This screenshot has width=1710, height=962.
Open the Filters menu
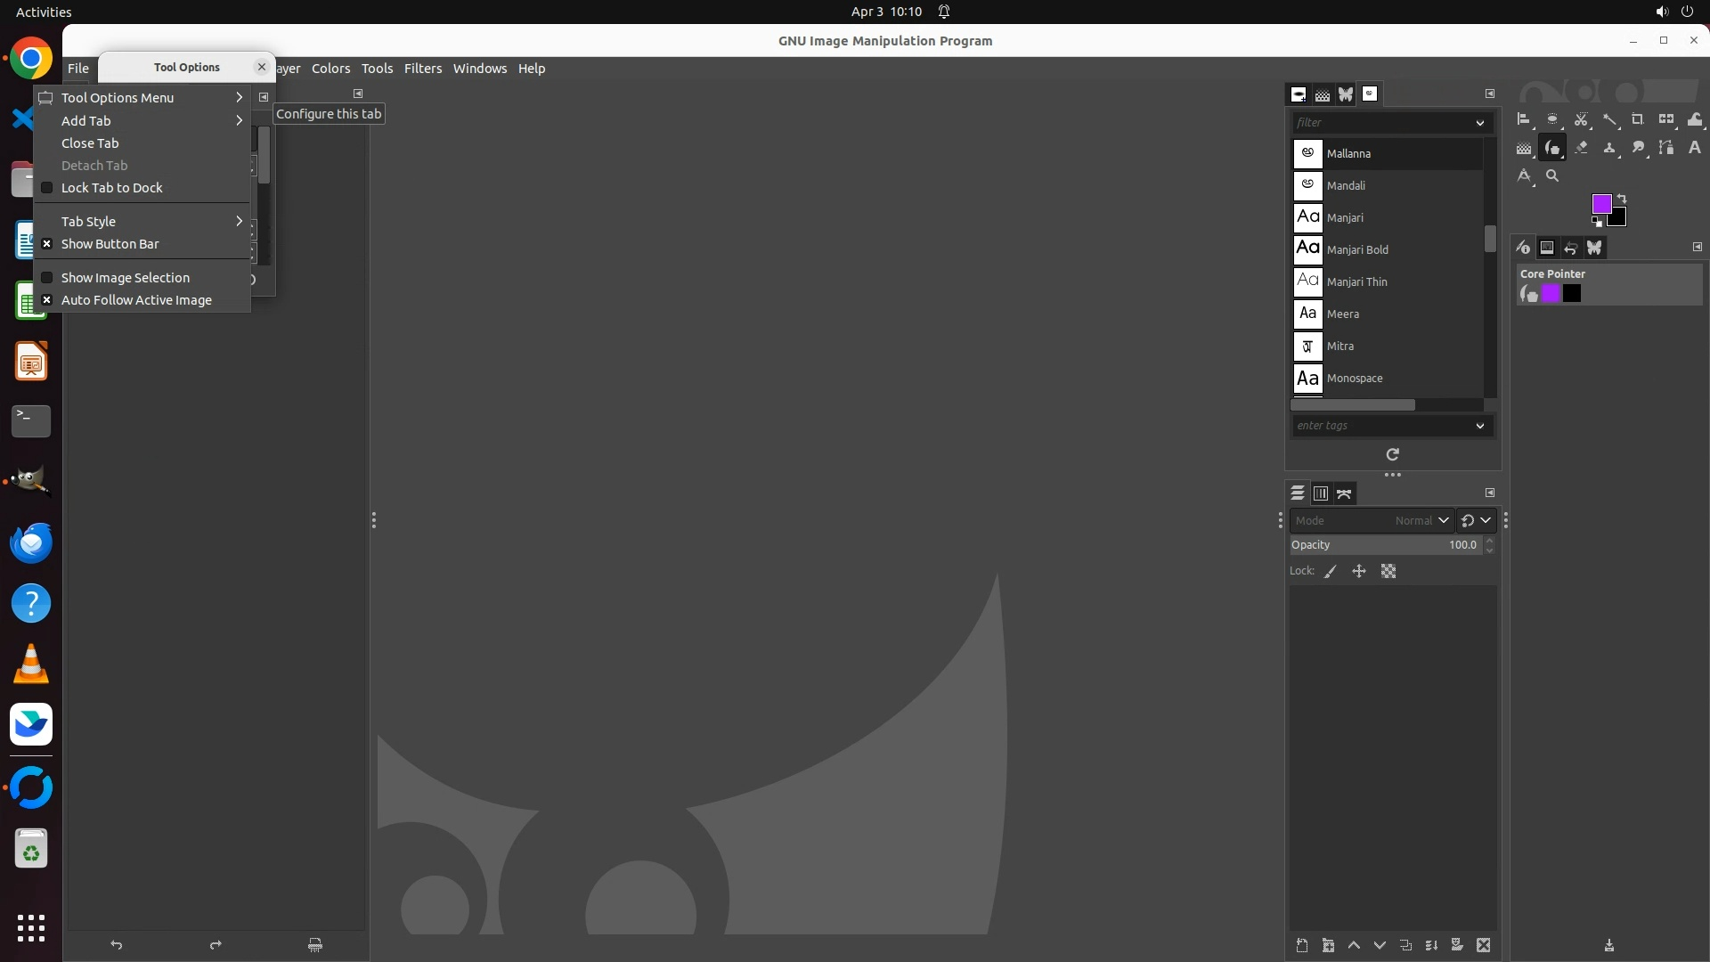click(422, 69)
